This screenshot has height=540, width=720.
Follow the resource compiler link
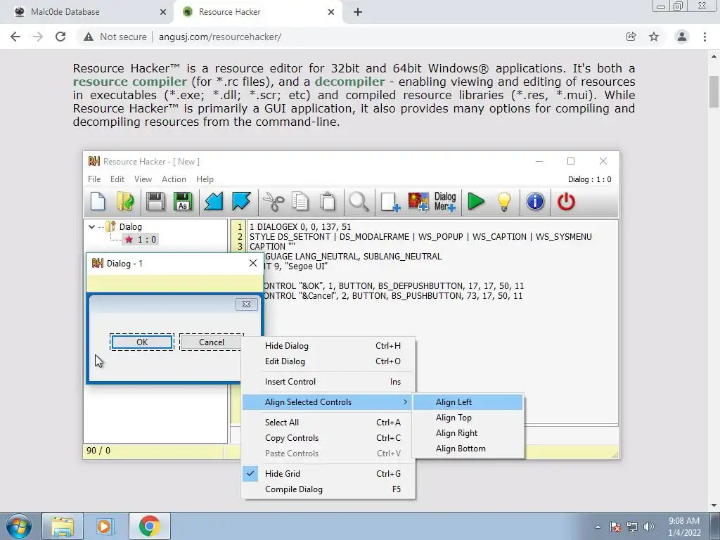(x=130, y=82)
